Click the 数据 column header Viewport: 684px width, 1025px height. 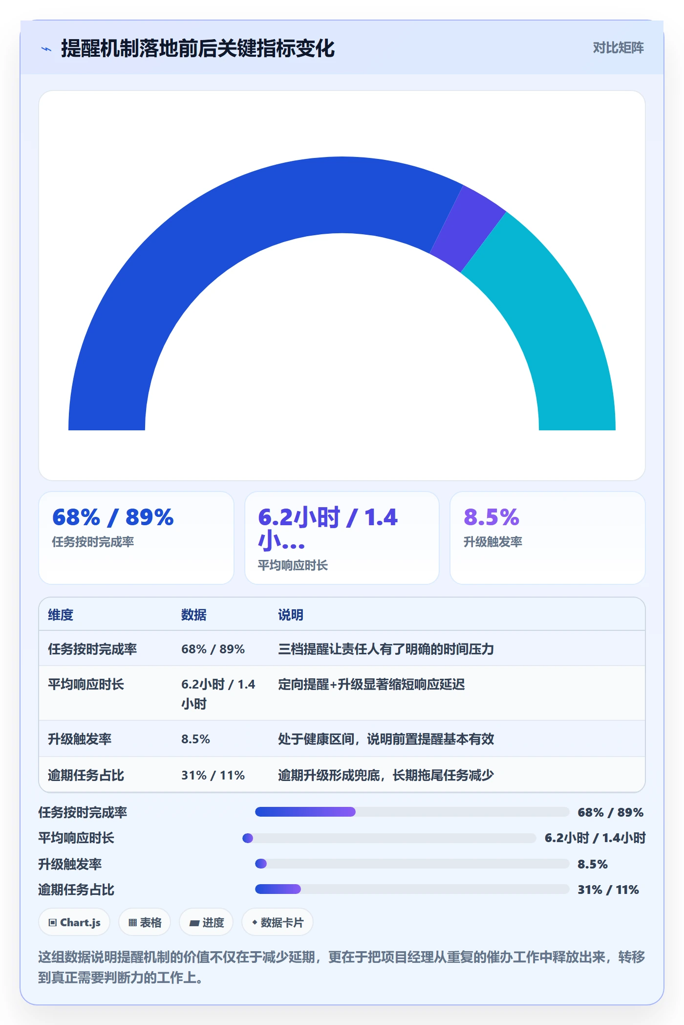(194, 615)
